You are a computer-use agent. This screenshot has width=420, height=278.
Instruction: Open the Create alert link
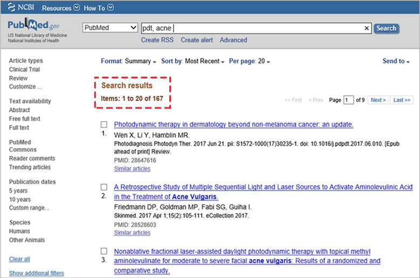coord(197,40)
